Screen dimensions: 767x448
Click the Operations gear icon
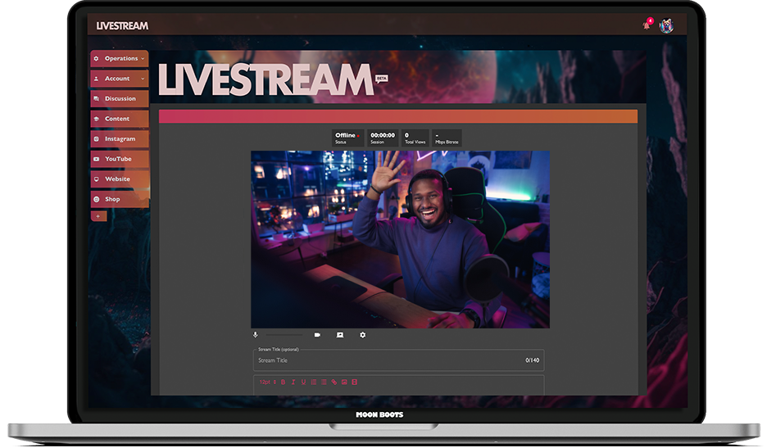coord(97,59)
